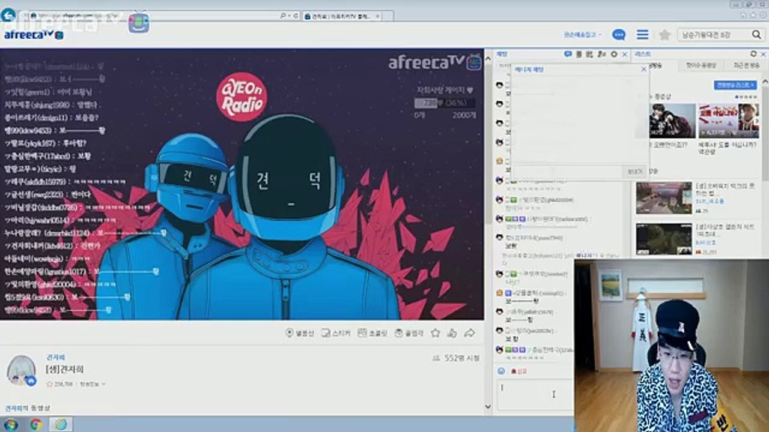
Task: Click into the header search field
Action: 713,35
